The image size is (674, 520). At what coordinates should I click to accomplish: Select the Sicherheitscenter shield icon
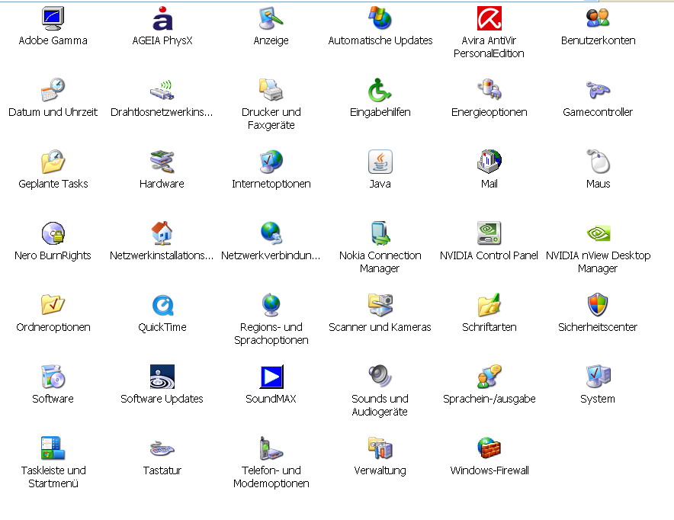point(598,305)
